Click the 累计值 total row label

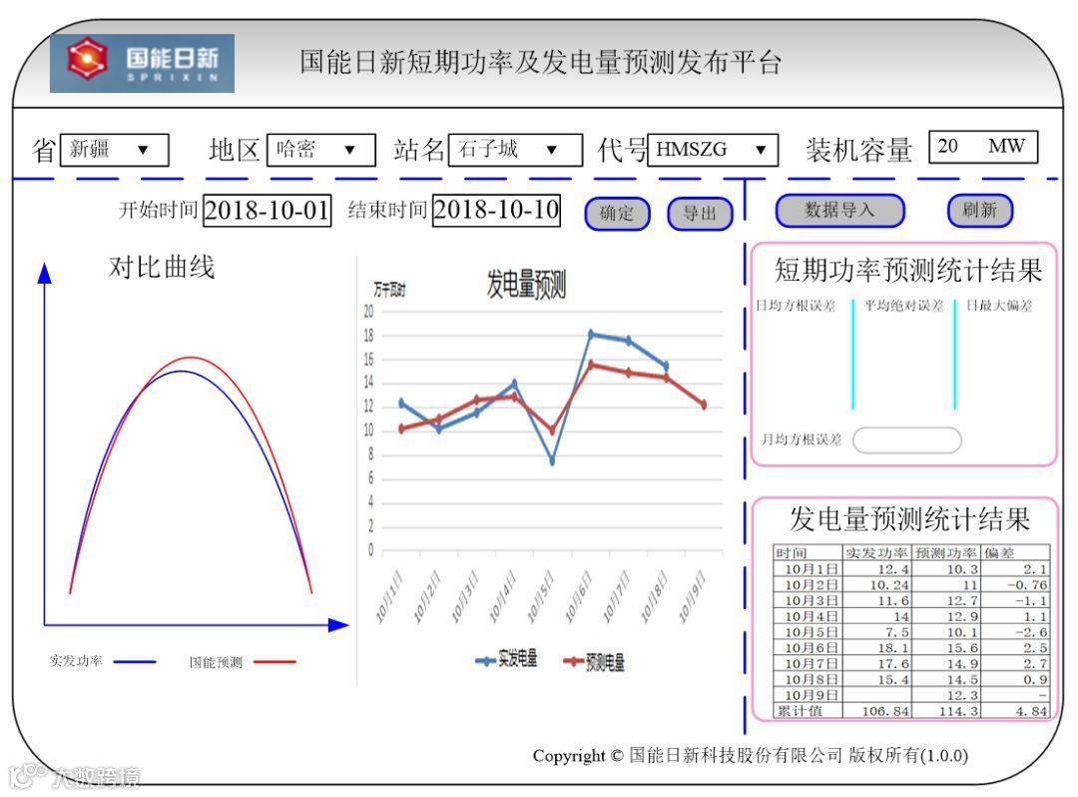[x=808, y=711]
